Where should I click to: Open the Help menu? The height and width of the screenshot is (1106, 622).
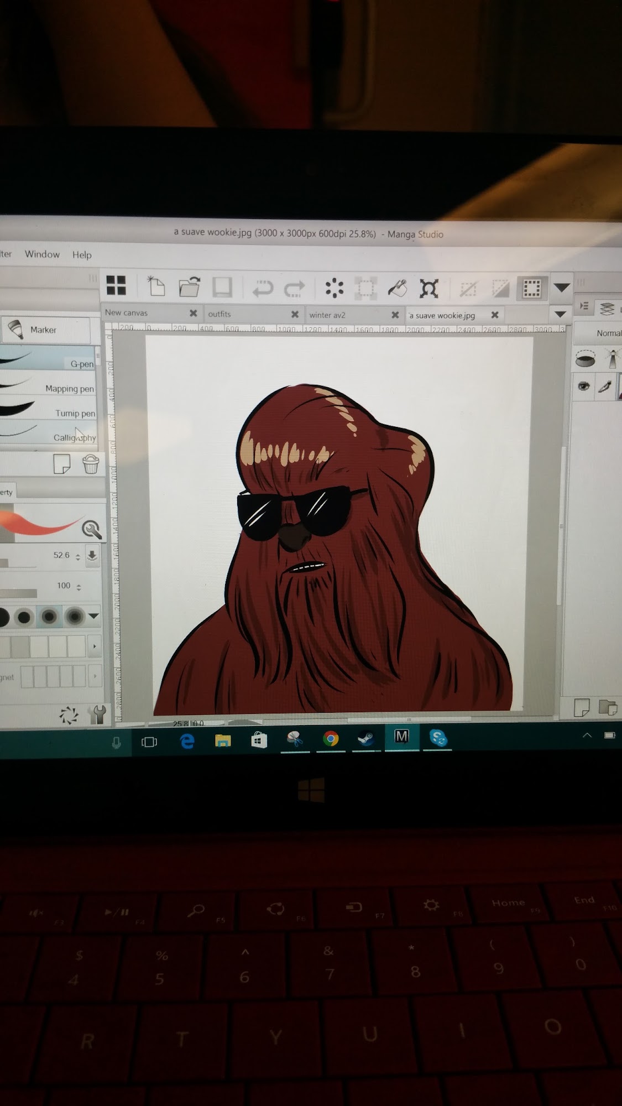click(x=82, y=254)
